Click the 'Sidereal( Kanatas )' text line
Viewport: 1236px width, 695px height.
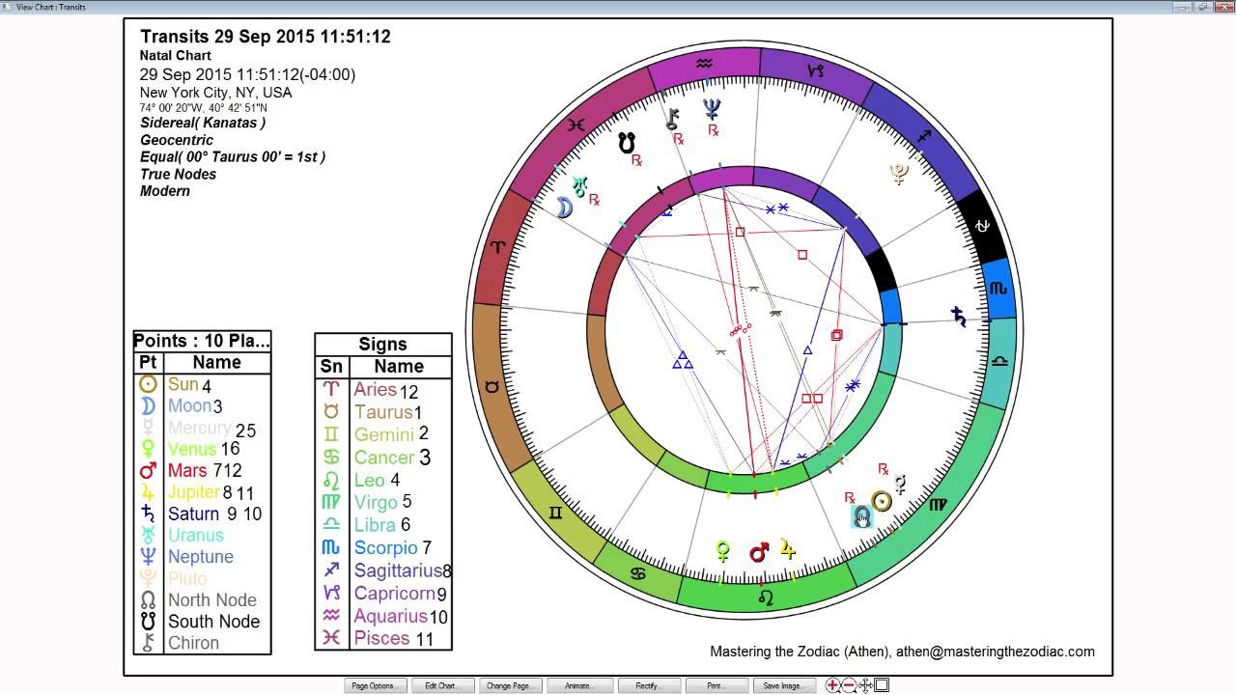[203, 123]
